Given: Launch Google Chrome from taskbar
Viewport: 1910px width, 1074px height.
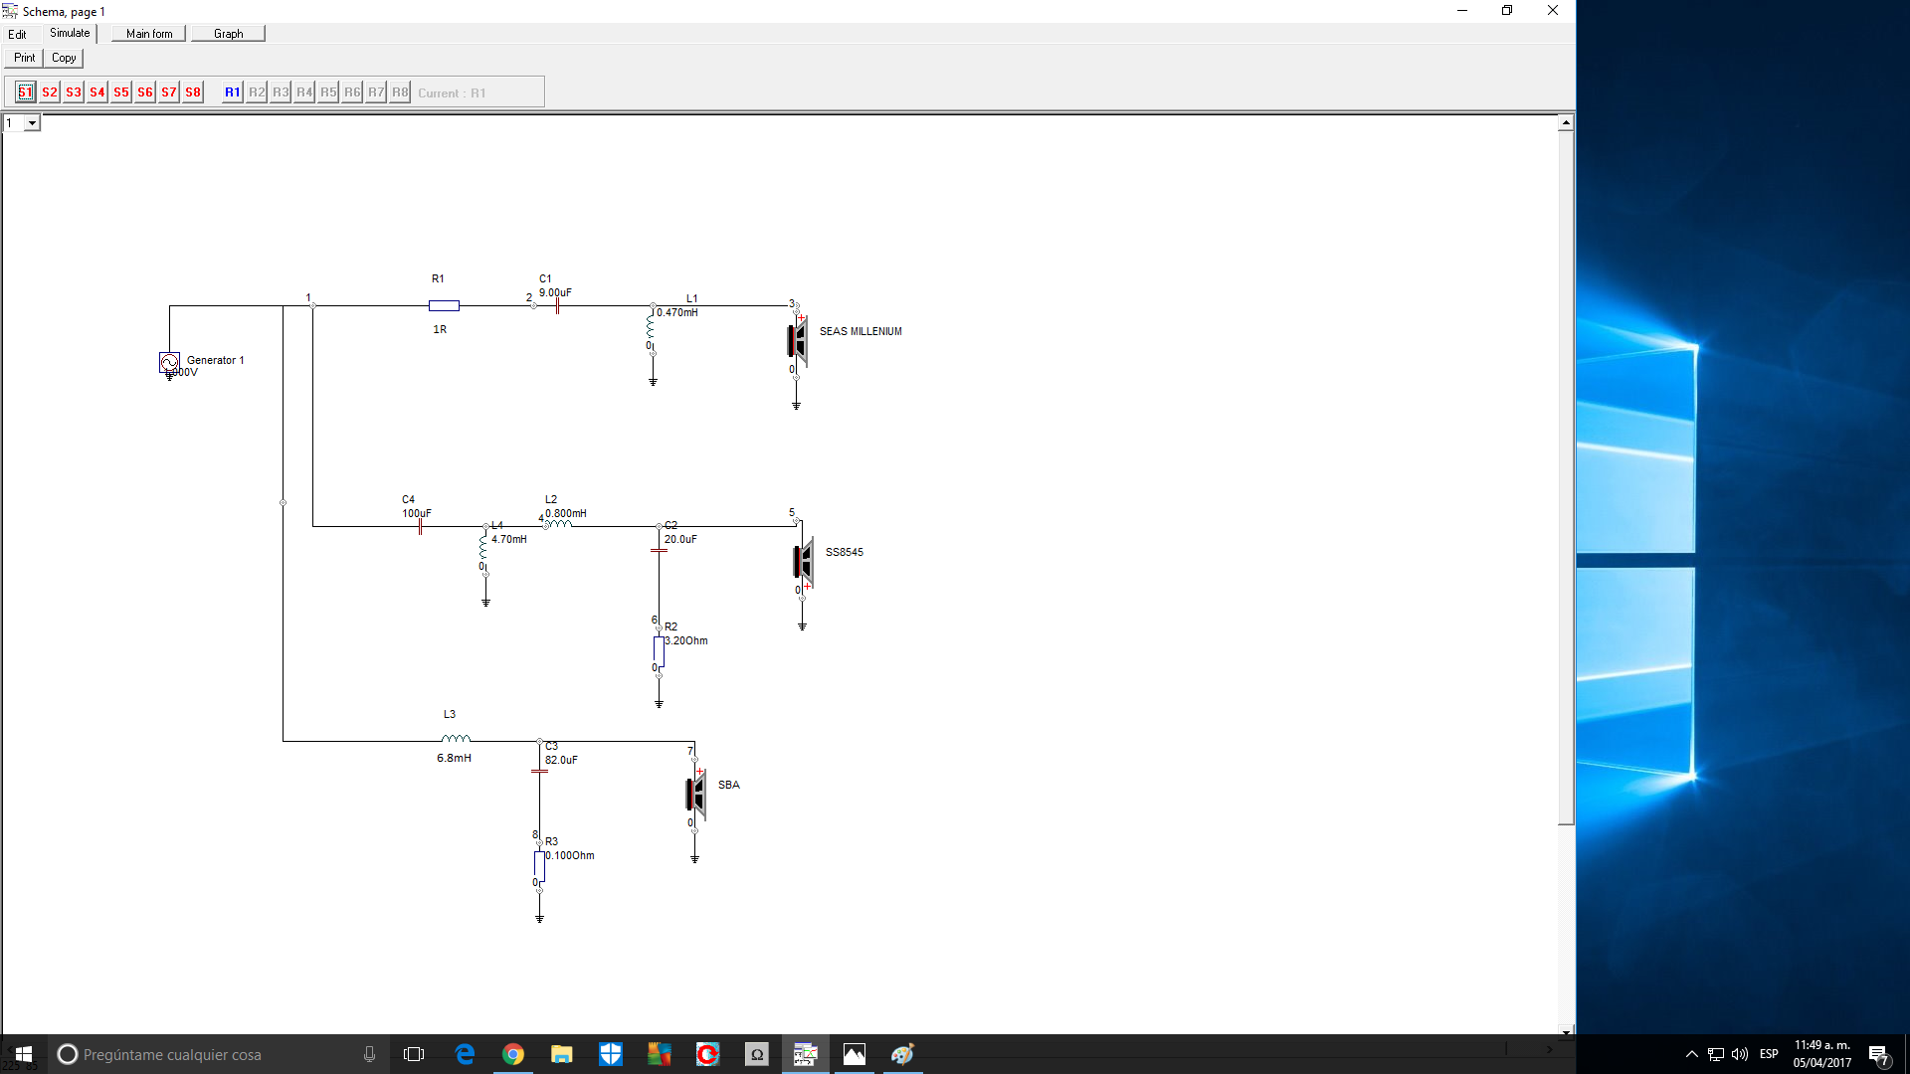Looking at the screenshot, I should [x=513, y=1054].
